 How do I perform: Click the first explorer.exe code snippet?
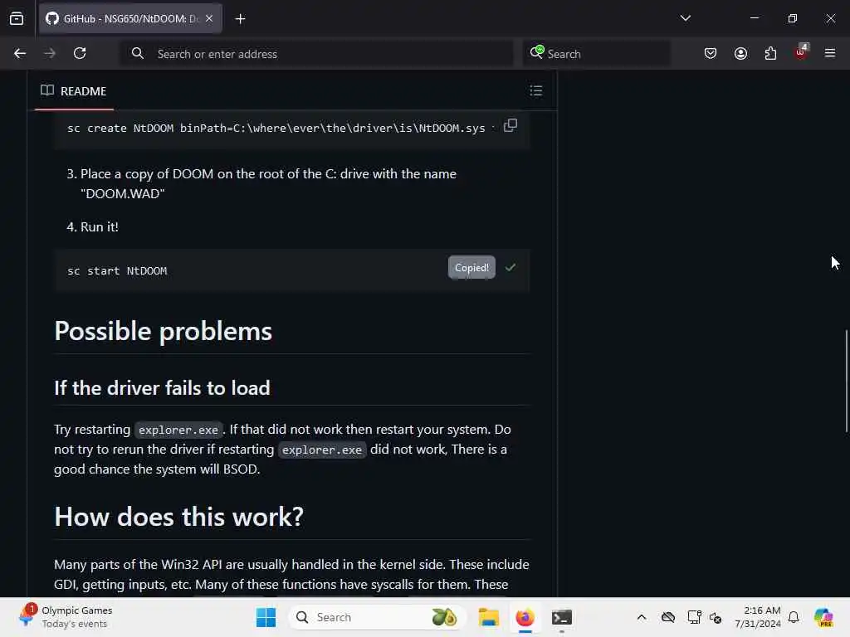pyautogui.click(x=178, y=430)
